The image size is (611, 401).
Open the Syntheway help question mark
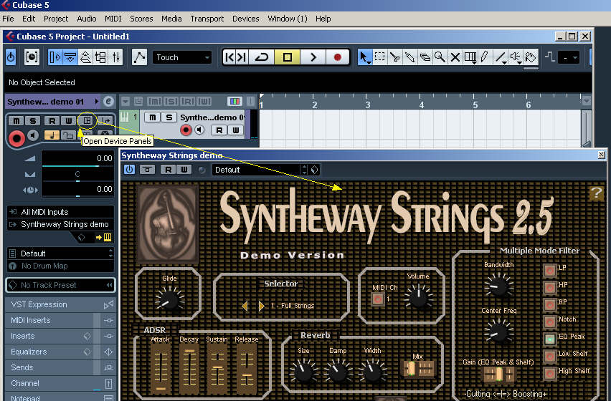point(596,193)
